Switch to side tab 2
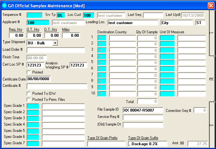 (x=212, y=78)
